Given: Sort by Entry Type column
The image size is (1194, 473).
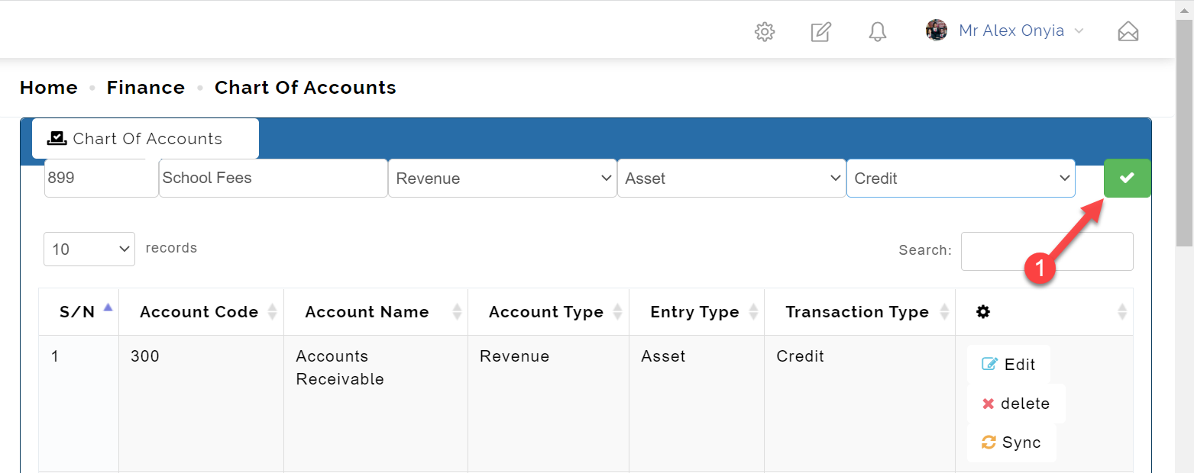Looking at the screenshot, I should point(697,311).
